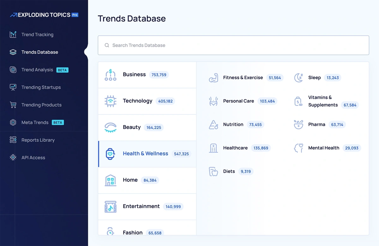Screen dimensions: 379x246
Task: Click the Diets apple icon
Action: (214, 172)
